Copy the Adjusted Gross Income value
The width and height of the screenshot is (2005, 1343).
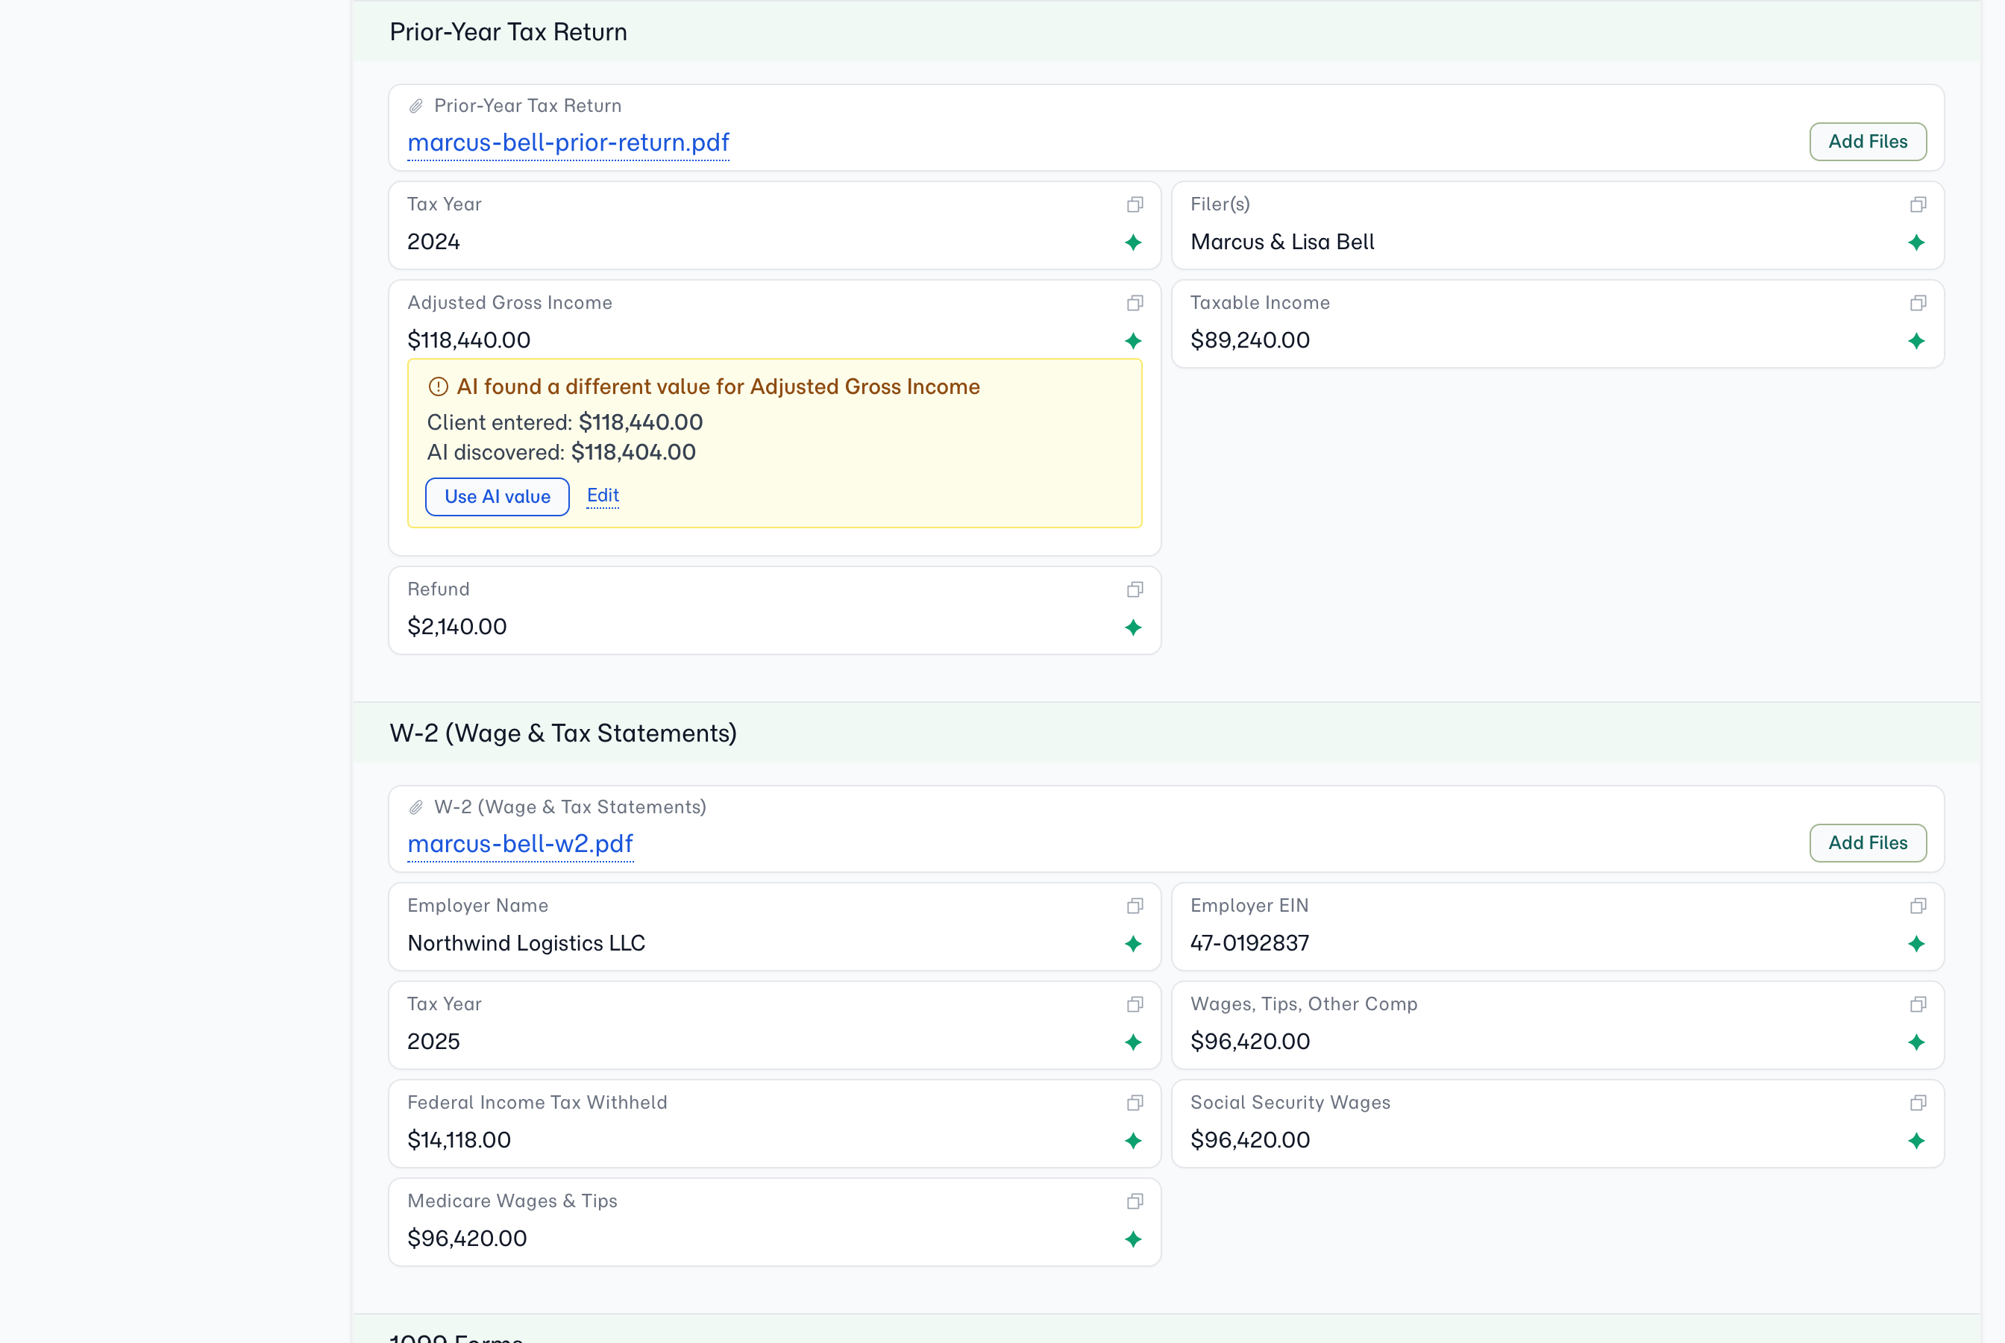(1135, 303)
